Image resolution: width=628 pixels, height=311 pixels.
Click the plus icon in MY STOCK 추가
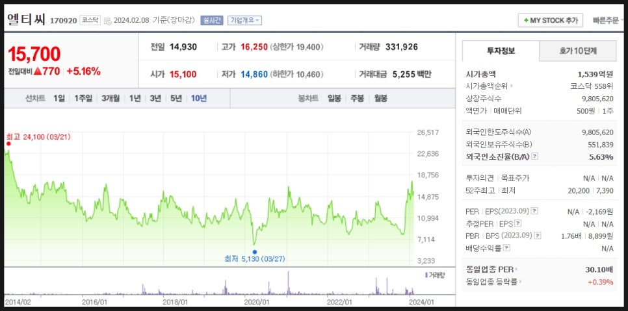(526, 20)
